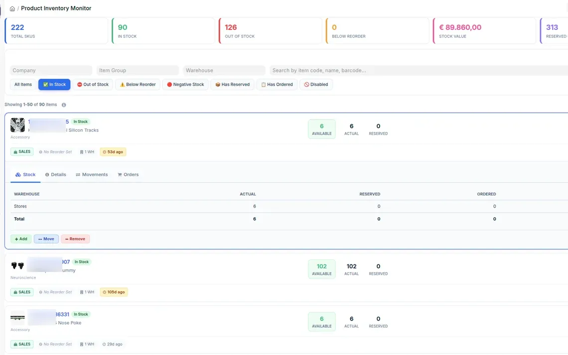Switch to the Movements tab
The height and width of the screenshot is (355, 568).
click(x=92, y=175)
